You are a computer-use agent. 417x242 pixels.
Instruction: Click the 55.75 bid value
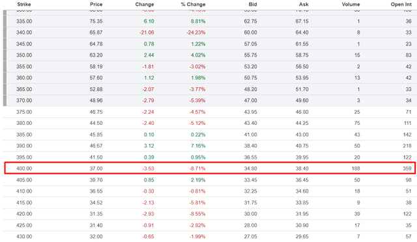point(250,55)
